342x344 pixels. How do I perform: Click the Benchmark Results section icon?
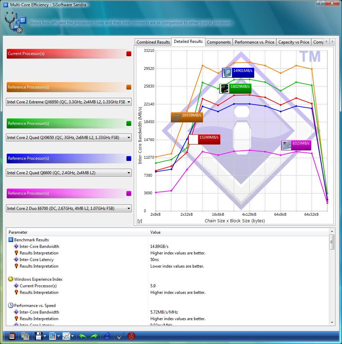pos(10,240)
